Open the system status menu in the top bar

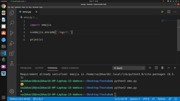pos(173,1)
